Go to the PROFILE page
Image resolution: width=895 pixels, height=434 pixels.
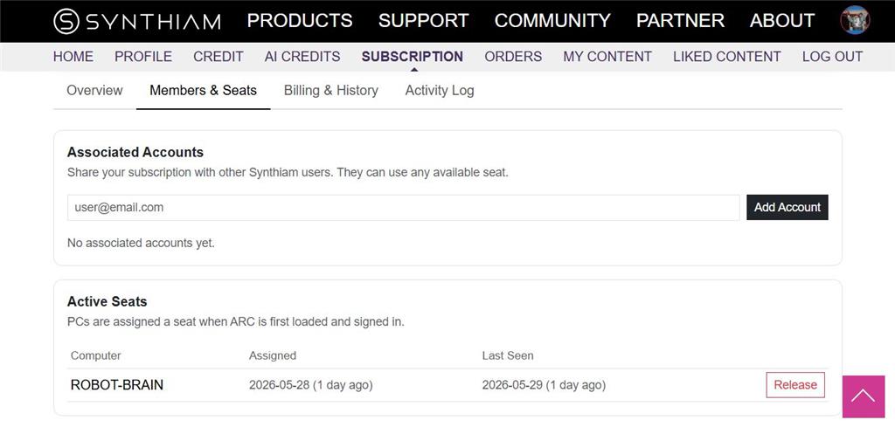point(143,57)
